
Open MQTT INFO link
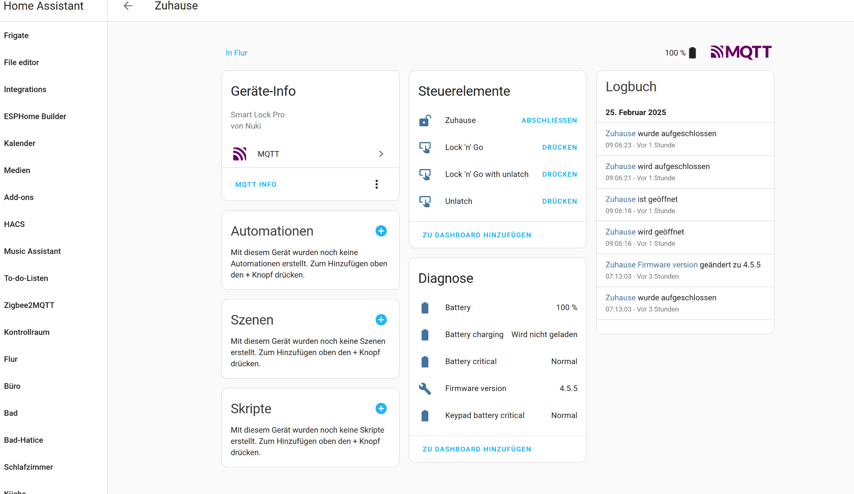click(x=256, y=185)
